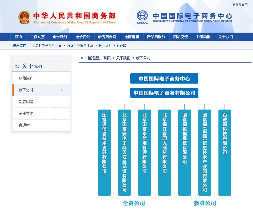The image size is (253, 213).
Task: Click the 中国国际电子商务有限公司 chart box
Action: (164, 93)
